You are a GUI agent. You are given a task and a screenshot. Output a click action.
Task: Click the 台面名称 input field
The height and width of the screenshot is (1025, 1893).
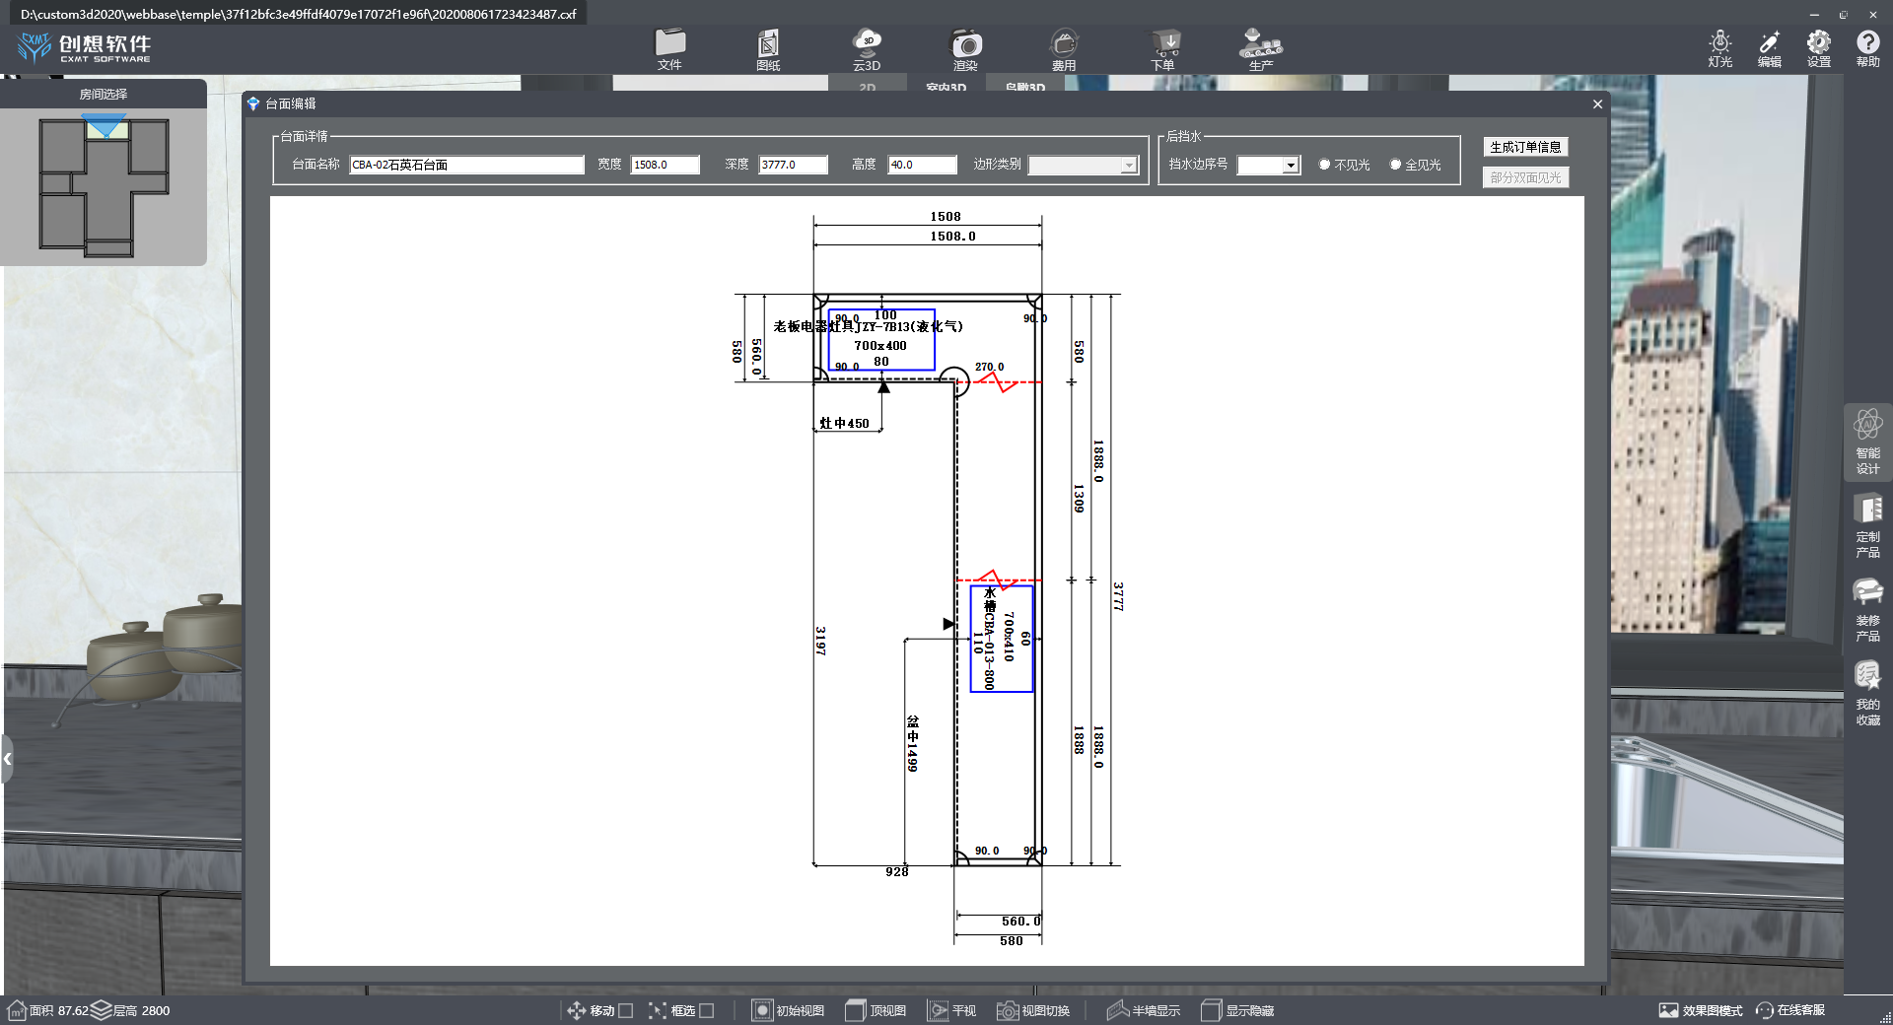click(466, 165)
